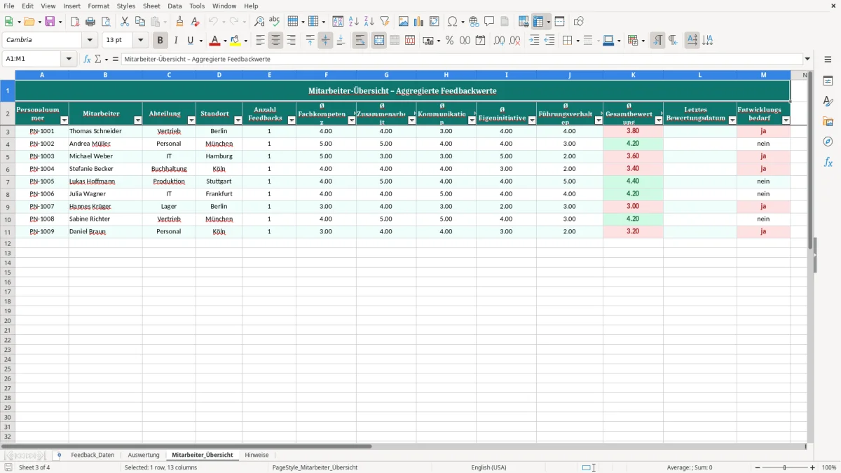Click zoom in plus button
This screenshot has height=473, width=841.
tap(813, 467)
